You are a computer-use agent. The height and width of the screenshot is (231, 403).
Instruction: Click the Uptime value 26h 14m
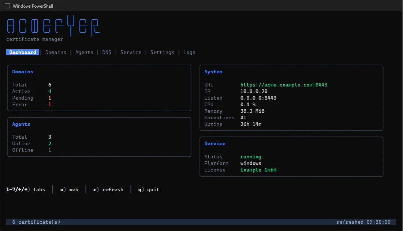[251, 124]
